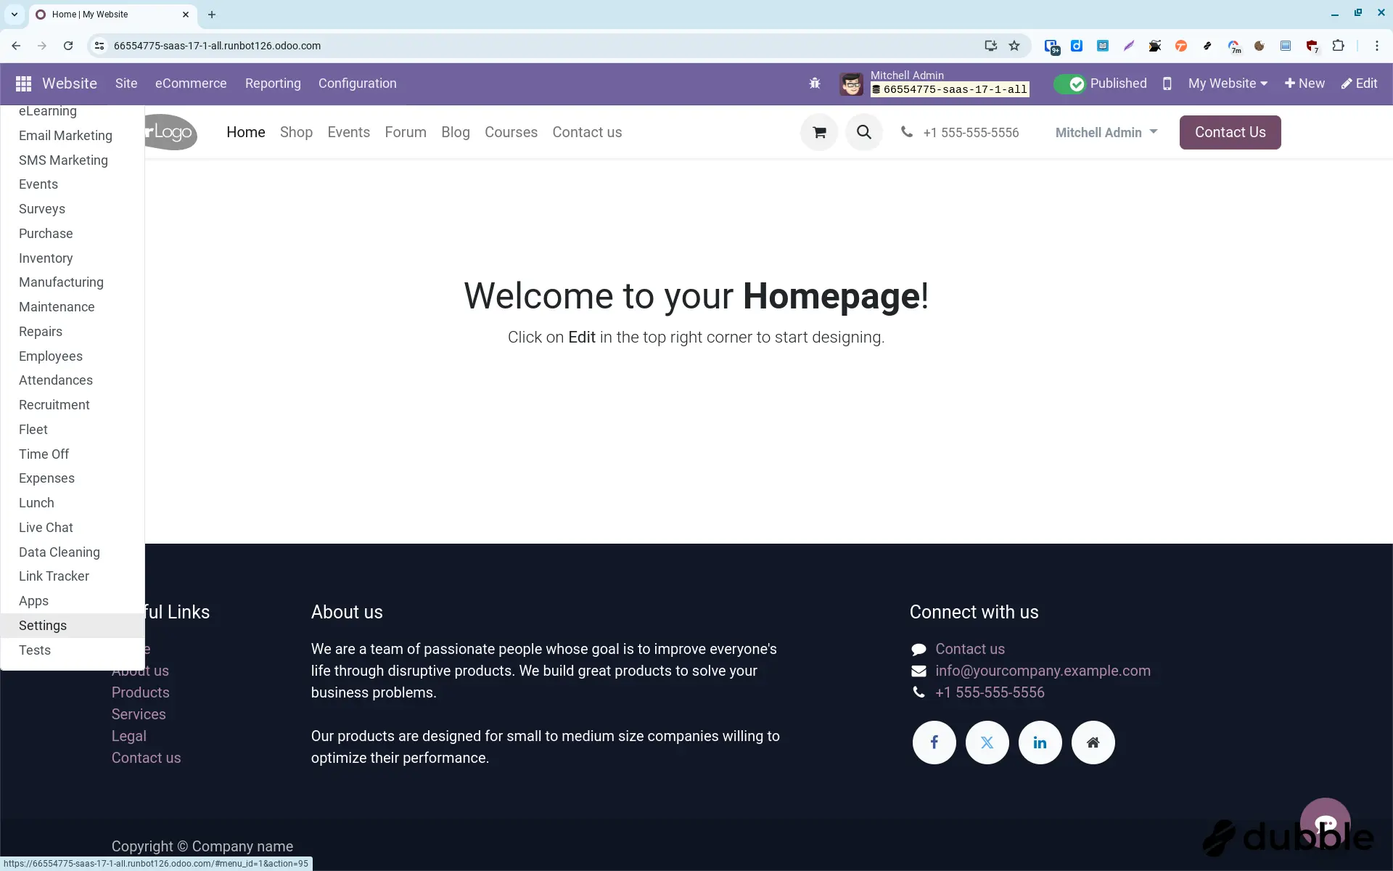Click the home circle icon in footer
Screen dimensions: 1393x871
coord(1093,743)
